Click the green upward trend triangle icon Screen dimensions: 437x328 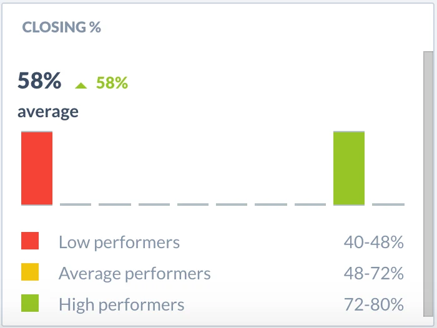coord(81,85)
